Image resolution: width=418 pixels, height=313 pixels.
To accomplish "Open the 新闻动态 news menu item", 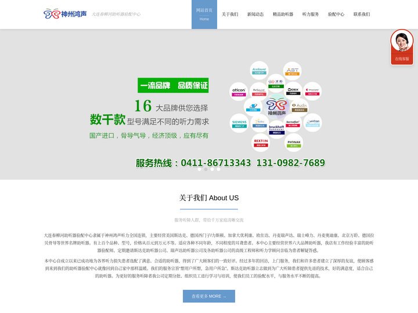I will (255, 14).
